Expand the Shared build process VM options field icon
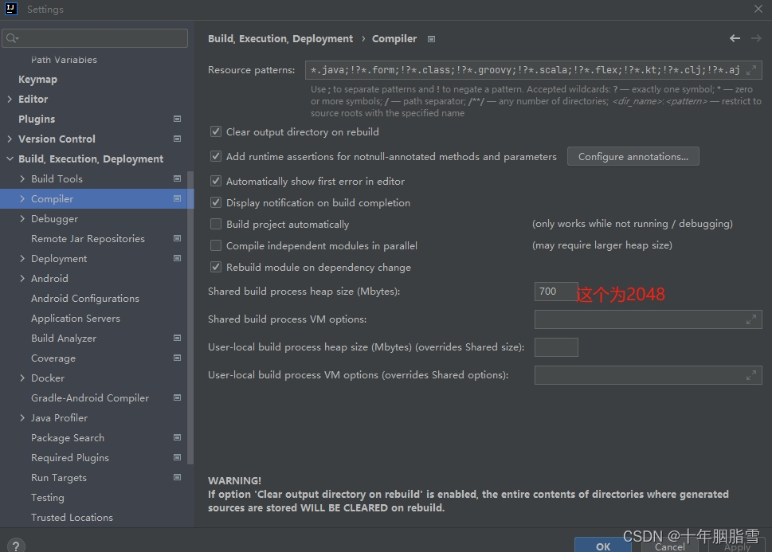Viewport: 772px width, 552px height. tap(750, 319)
